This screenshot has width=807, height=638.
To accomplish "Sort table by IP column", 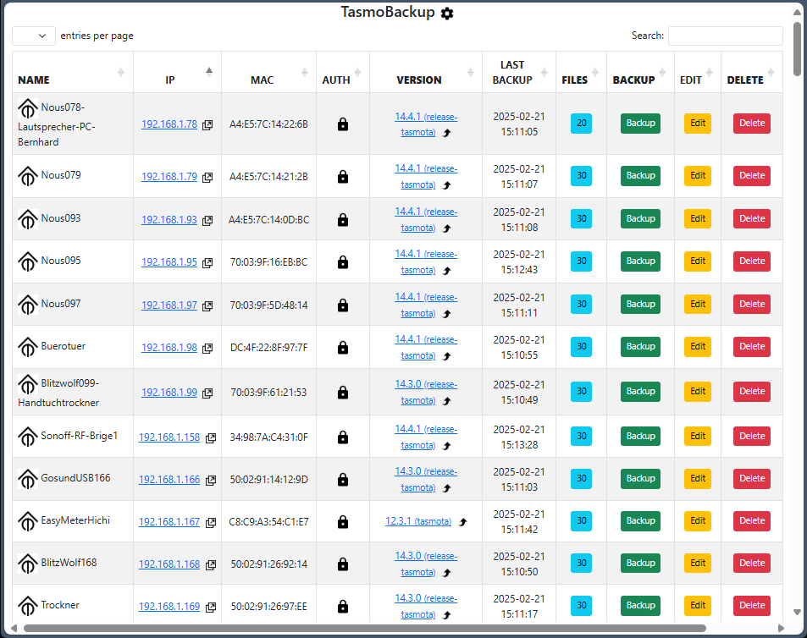I will click(x=178, y=72).
